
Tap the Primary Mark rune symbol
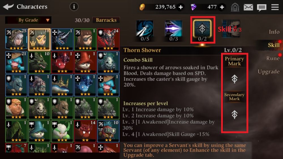[234, 79]
